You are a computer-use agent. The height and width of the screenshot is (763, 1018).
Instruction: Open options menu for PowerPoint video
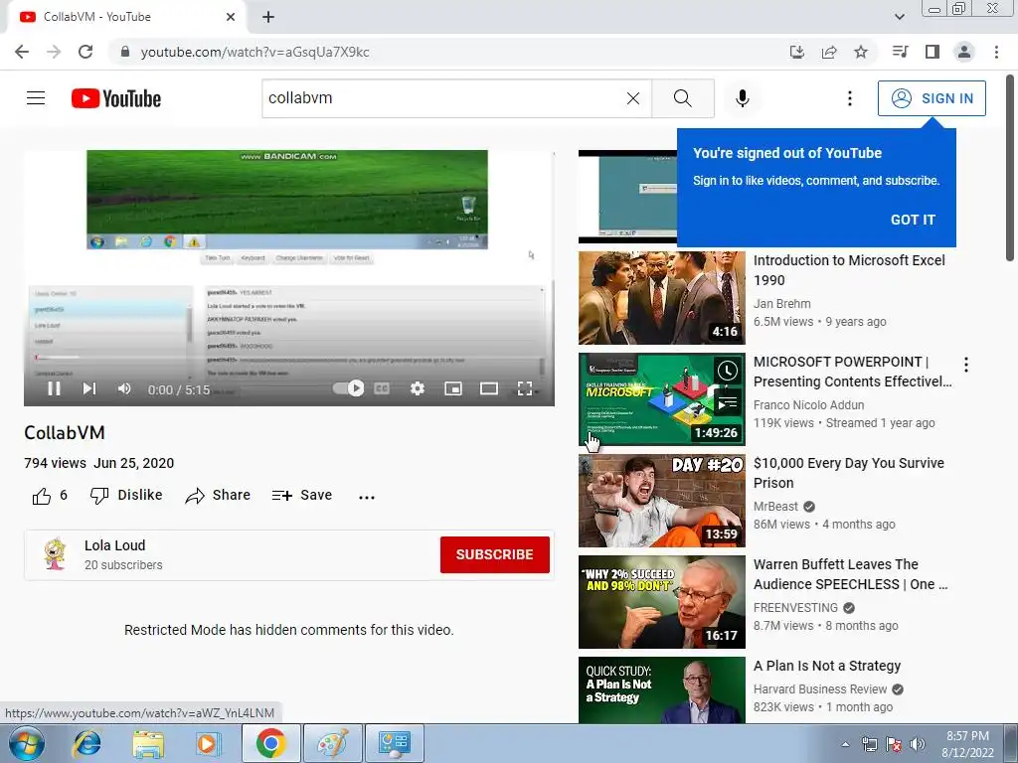pos(966,365)
